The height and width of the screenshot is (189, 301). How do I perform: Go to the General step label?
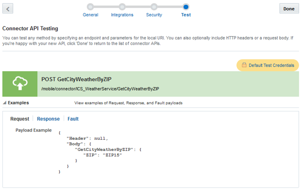pyautogui.click(x=90, y=15)
